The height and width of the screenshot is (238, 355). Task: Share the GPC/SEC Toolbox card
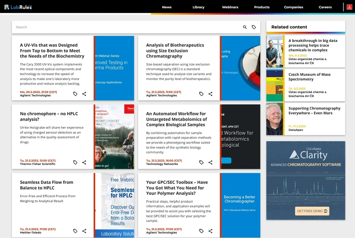[x=210, y=231]
